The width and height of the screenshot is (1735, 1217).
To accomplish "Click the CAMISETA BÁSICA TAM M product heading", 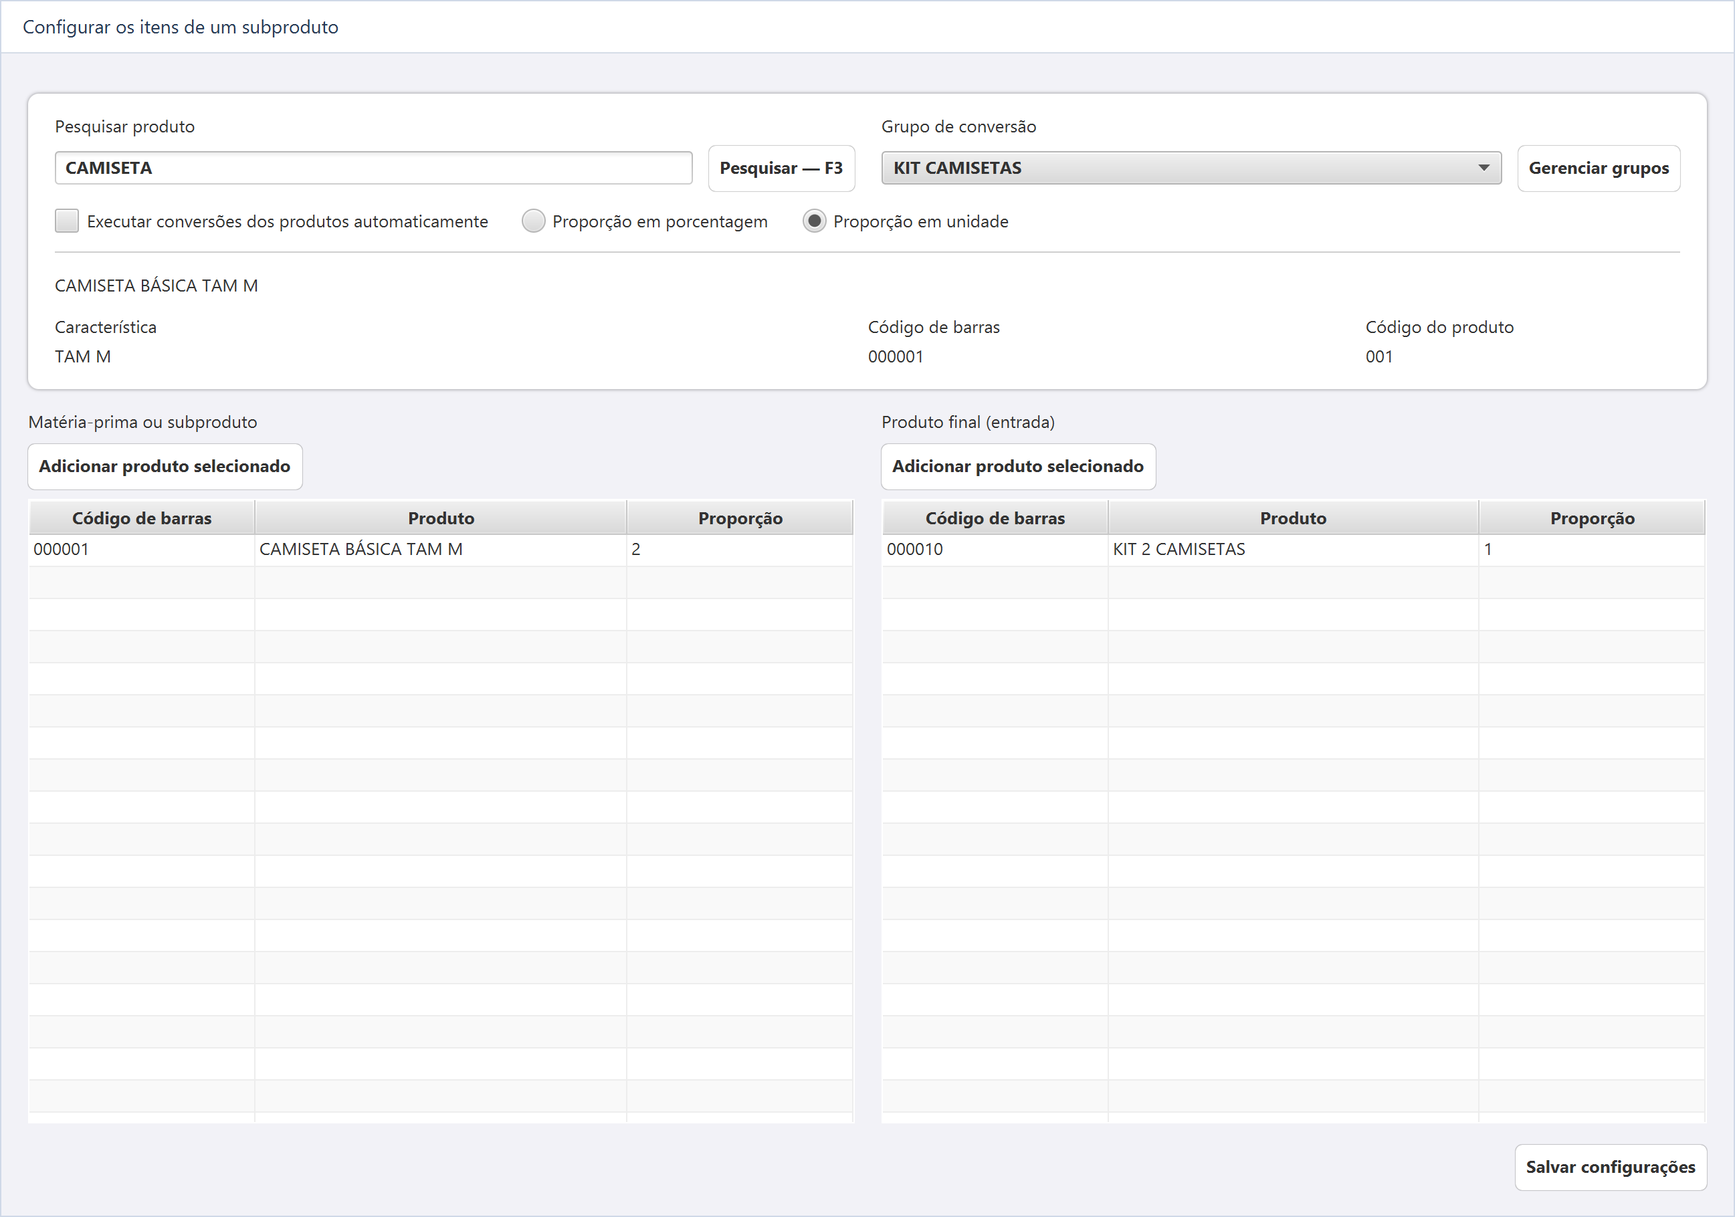I will click(x=157, y=286).
